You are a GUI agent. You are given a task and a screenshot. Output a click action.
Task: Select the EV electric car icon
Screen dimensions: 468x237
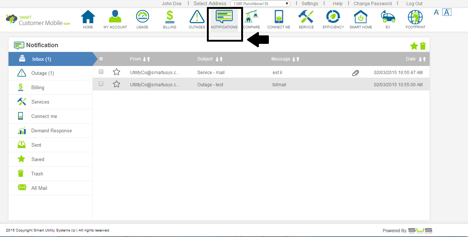click(x=388, y=17)
